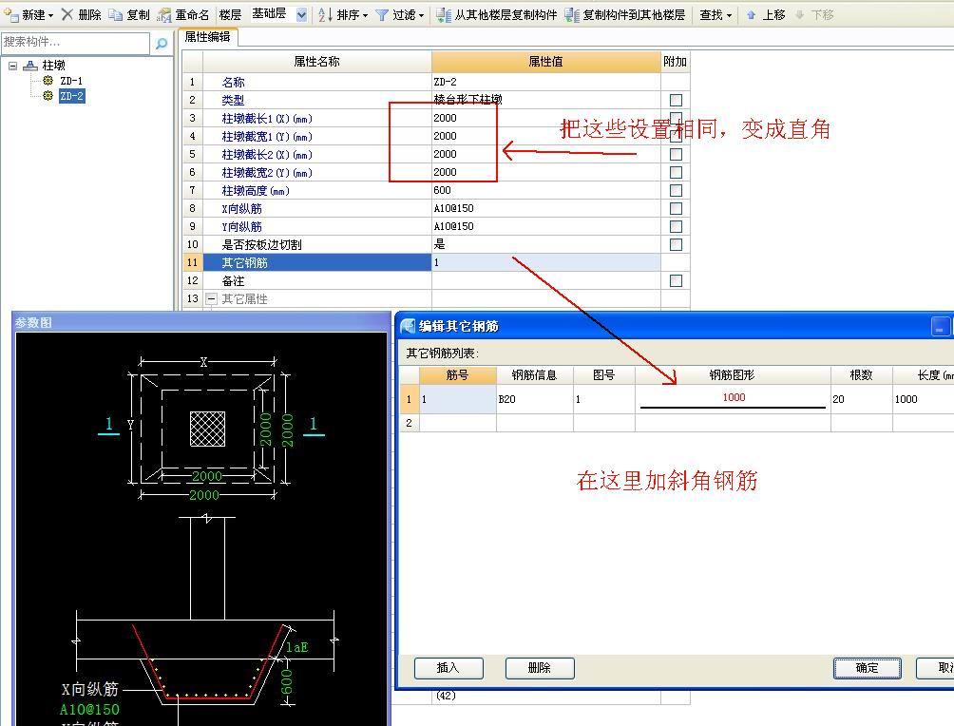Click the 是否按板边切割 value 是
The image size is (954, 726).
(545, 244)
